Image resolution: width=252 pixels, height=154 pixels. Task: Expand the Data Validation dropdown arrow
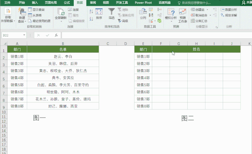tap(155, 21)
